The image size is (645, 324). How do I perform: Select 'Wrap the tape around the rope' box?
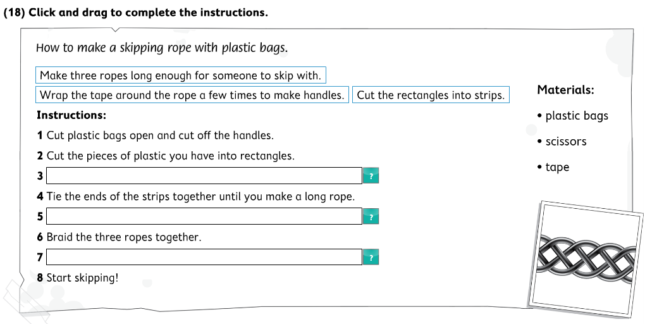coord(192,96)
